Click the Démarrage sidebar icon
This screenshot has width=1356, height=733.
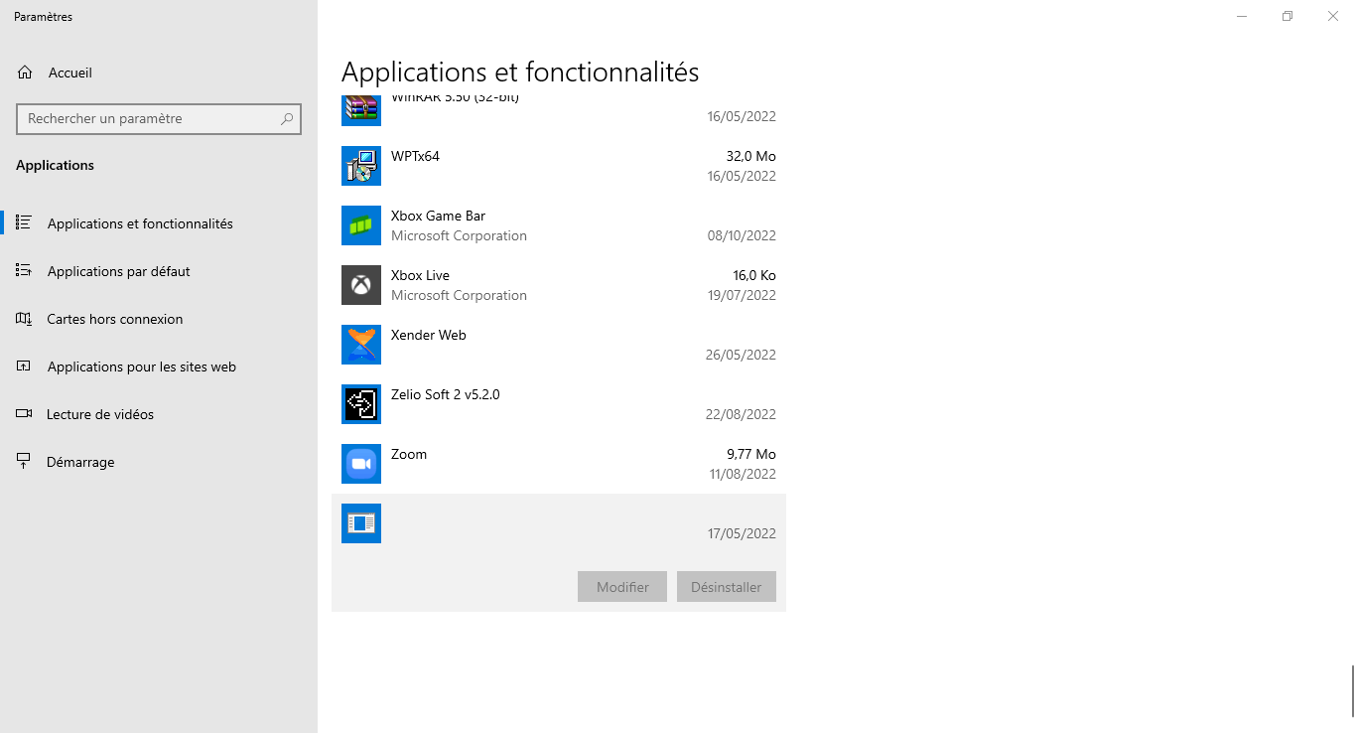tap(25, 462)
